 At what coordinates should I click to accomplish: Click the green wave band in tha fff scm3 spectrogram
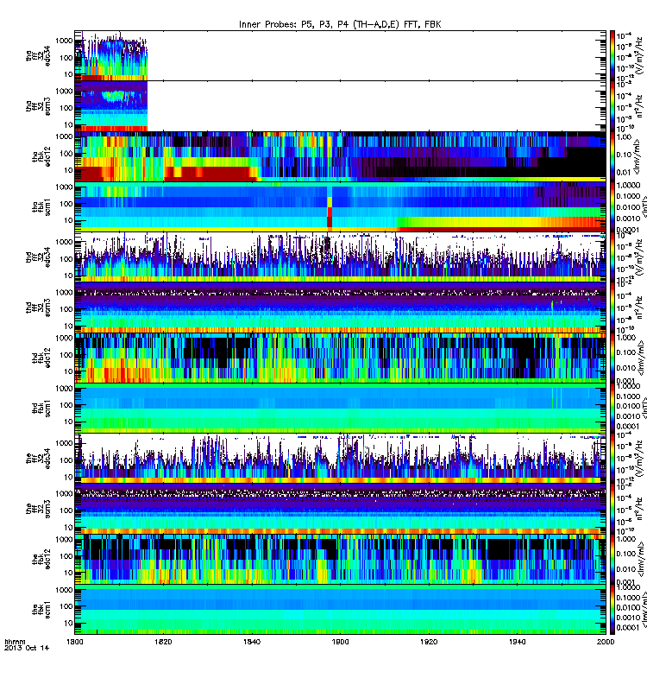tap(115, 95)
